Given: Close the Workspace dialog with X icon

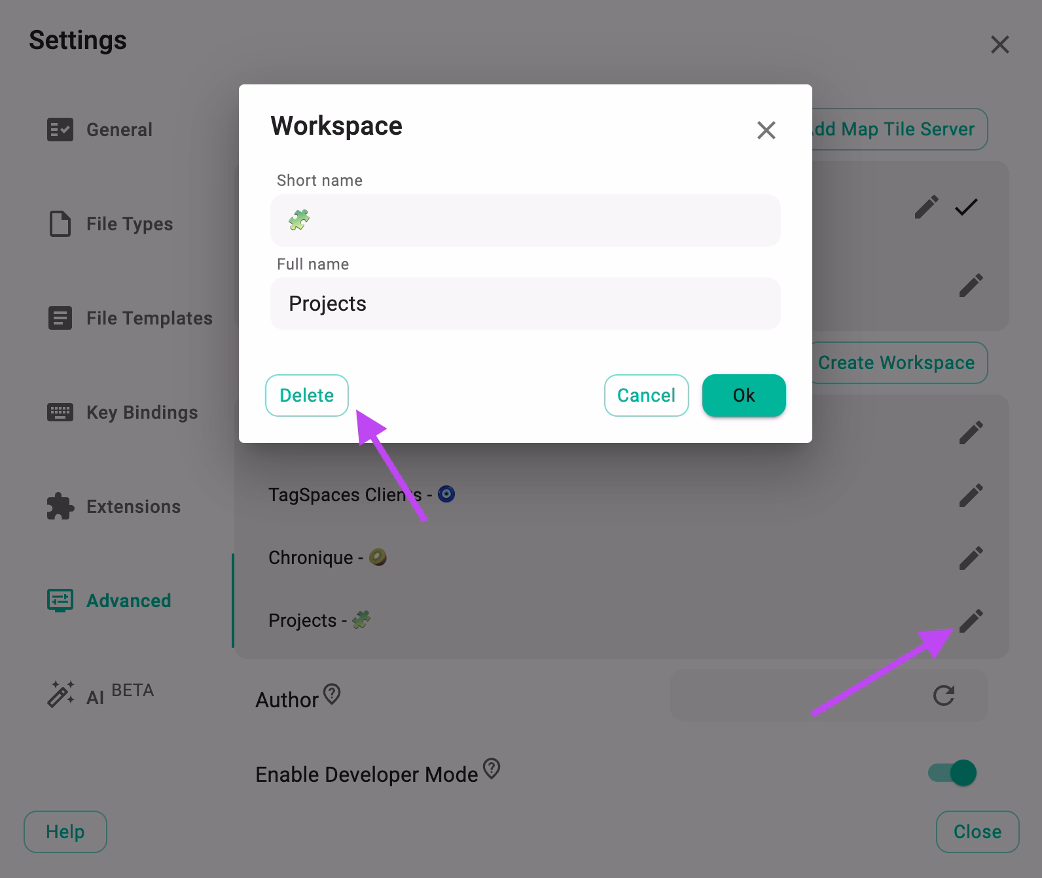Looking at the screenshot, I should (766, 130).
